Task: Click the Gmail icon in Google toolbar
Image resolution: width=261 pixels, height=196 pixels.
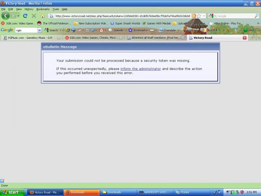Action: [x=101, y=30]
